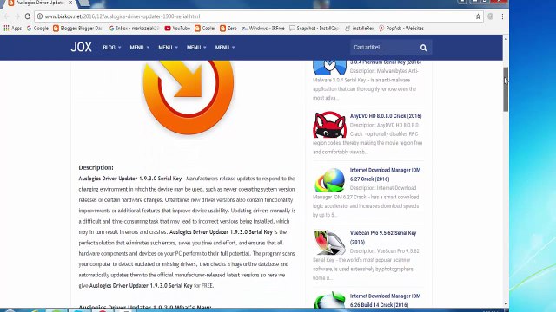The height and width of the screenshot is (312, 556).
Task: Click the Description: heading text
Action: 96,167
